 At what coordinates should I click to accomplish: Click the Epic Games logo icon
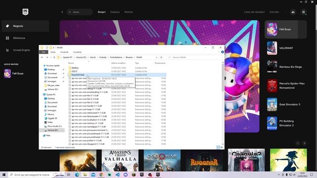click(x=25, y=12)
